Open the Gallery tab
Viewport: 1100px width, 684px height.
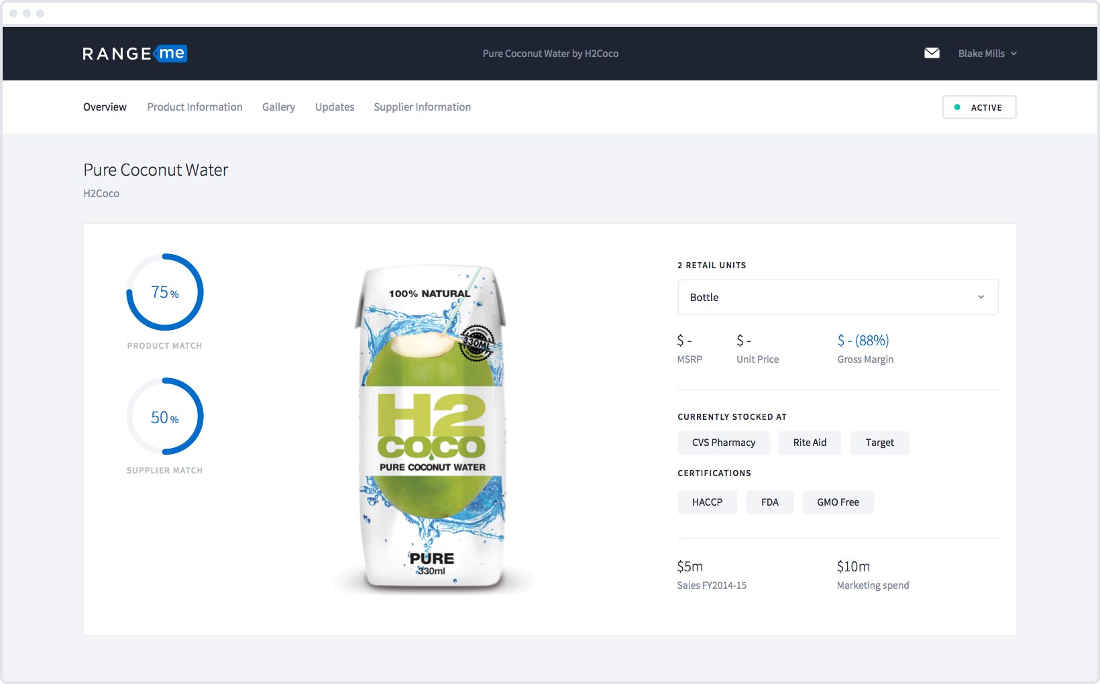[278, 107]
